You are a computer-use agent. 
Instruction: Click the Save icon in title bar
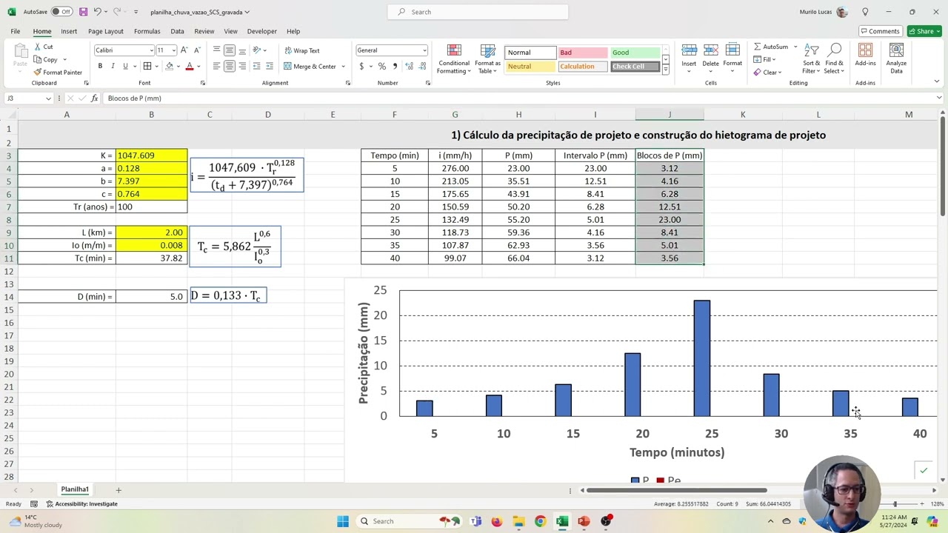83,12
